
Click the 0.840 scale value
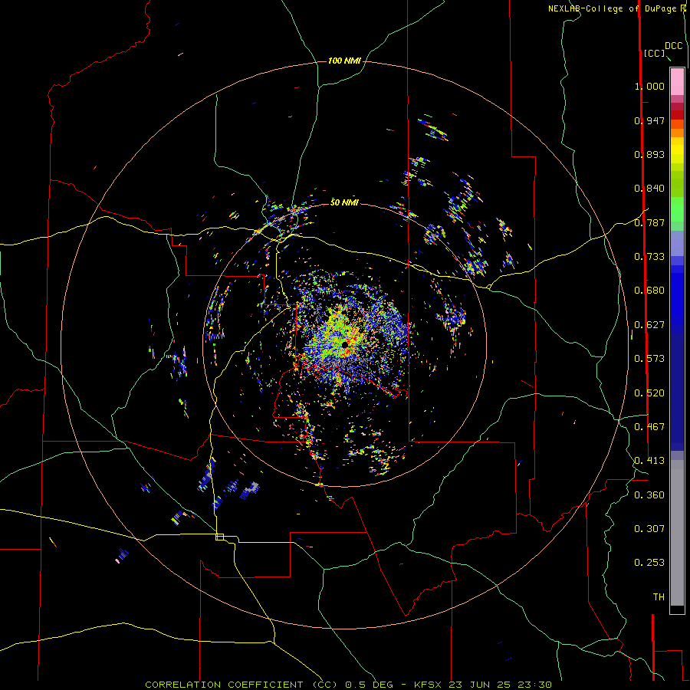click(649, 189)
